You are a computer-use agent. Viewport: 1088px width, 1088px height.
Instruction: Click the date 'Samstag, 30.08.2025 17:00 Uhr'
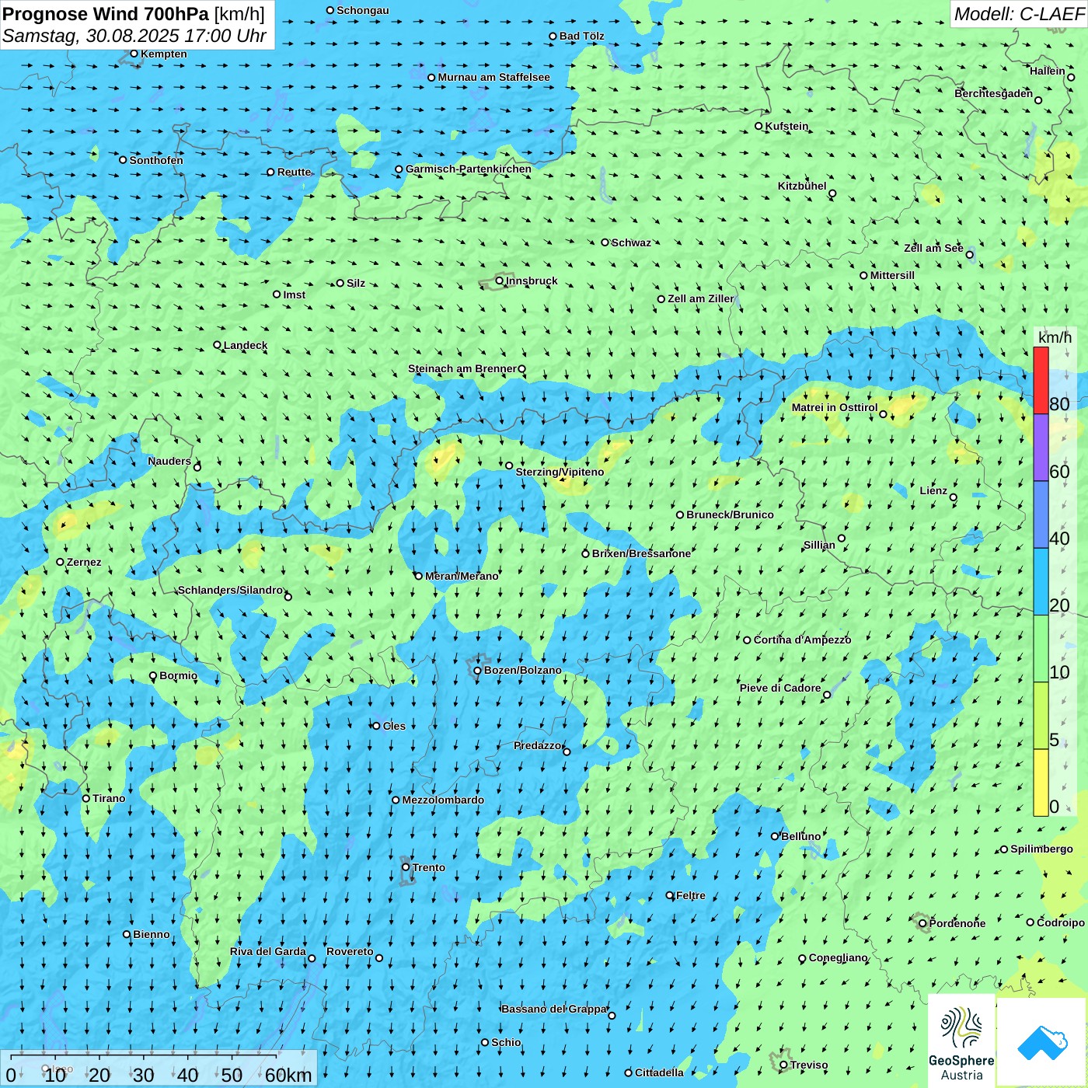[x=134, y=36]
